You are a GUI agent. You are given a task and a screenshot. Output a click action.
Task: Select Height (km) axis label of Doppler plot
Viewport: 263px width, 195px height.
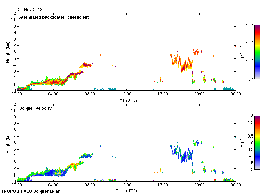tap(7, 143)
